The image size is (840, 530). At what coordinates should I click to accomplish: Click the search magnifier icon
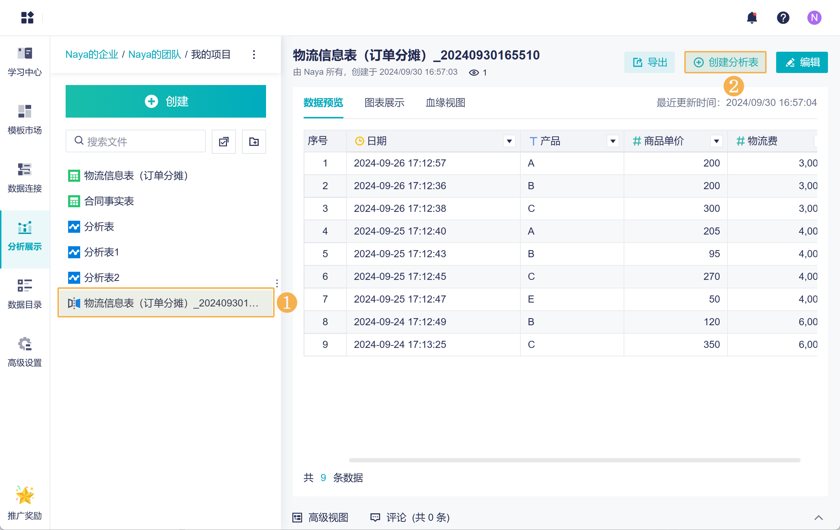[79, 141]
